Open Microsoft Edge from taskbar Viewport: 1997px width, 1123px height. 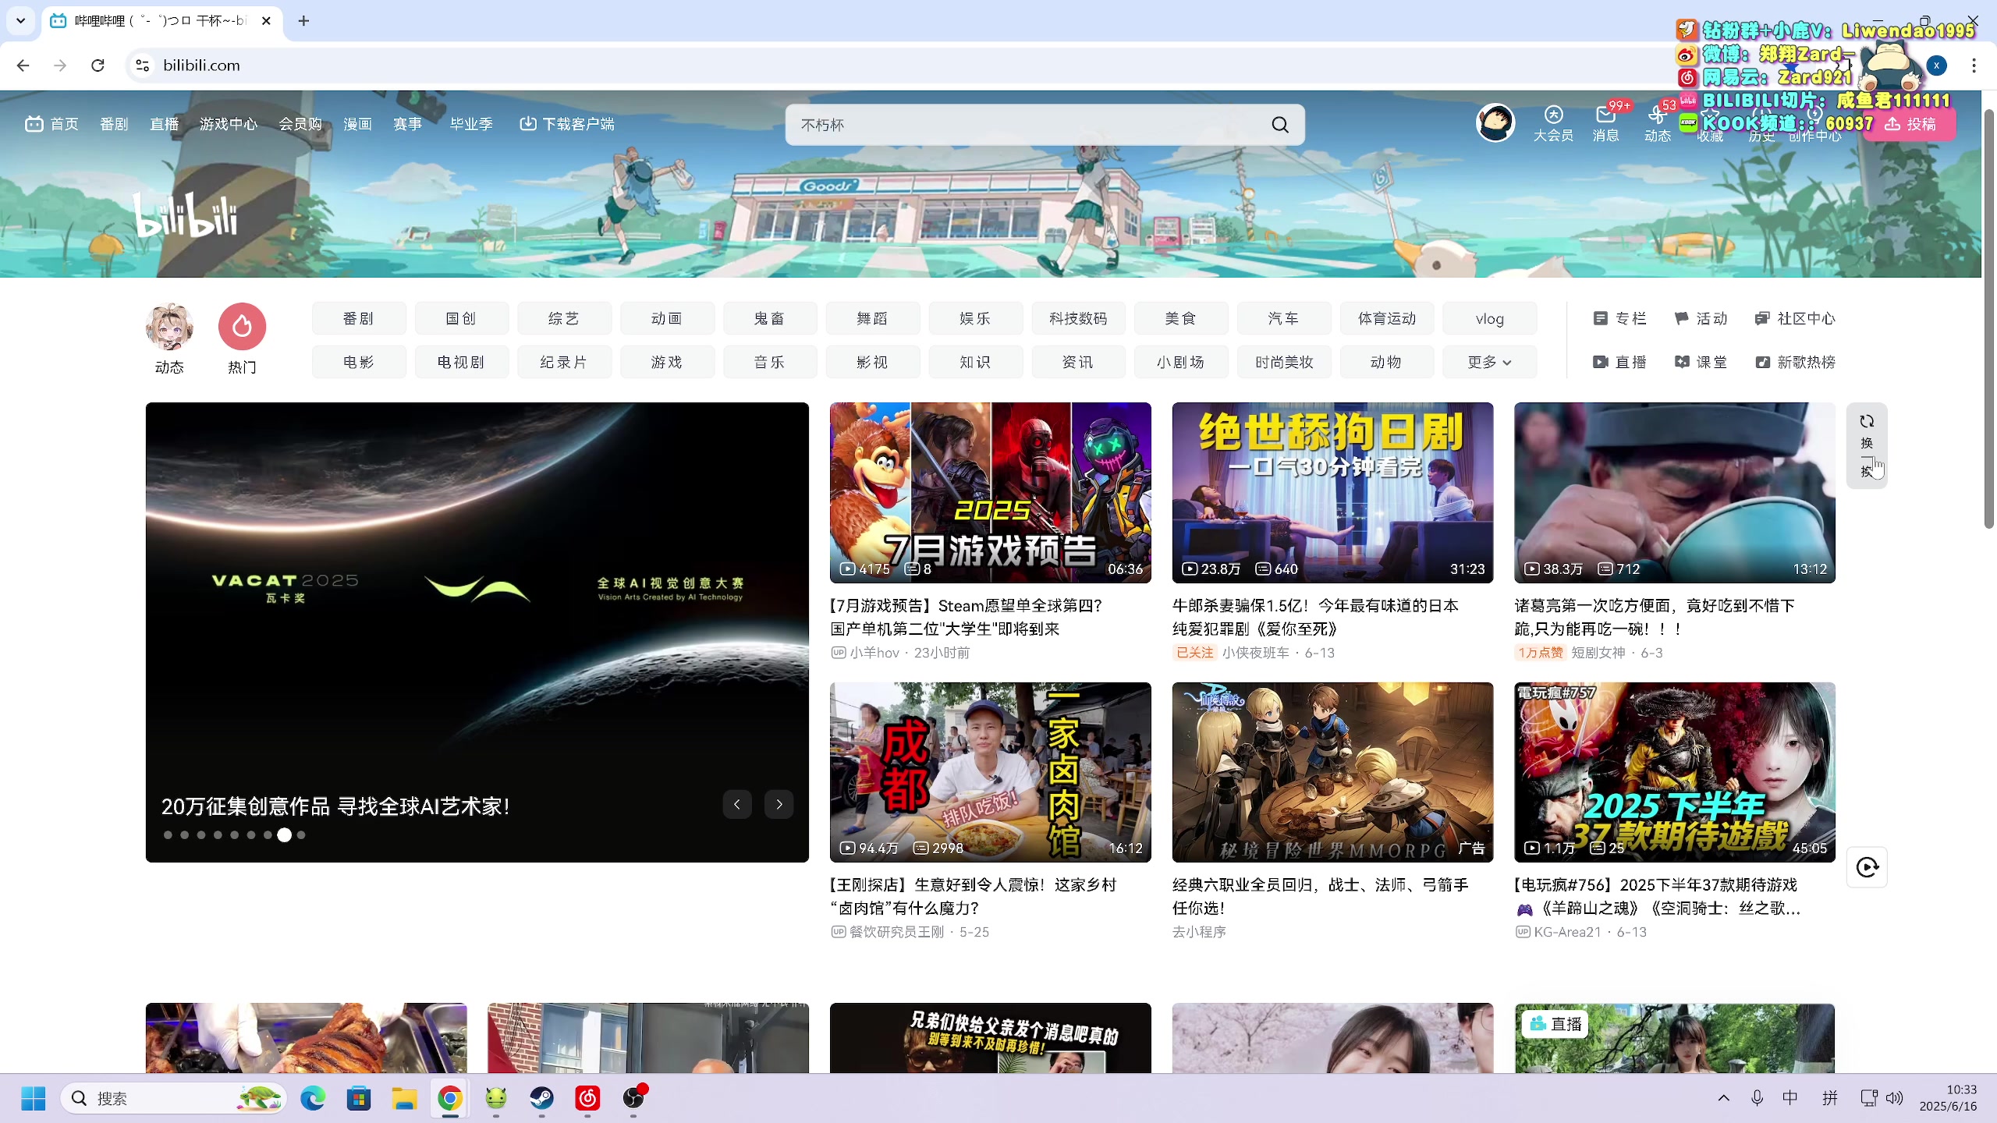[313, 1098]
